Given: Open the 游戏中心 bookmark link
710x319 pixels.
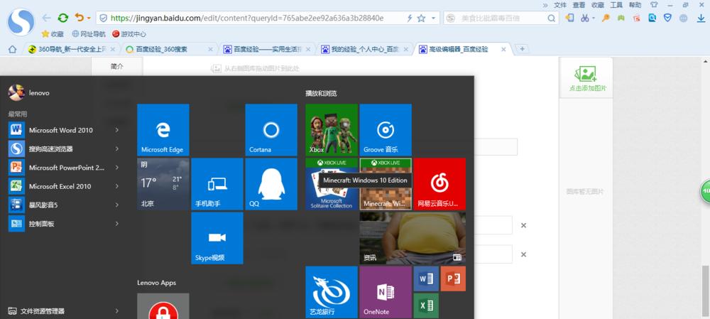Looking at the screenshot, I should (x=129, y=34).
